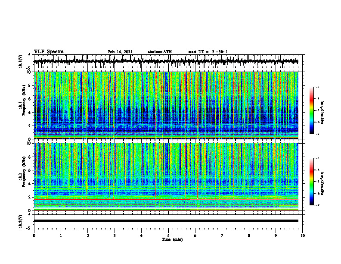The width and height of the screenshot is (341, 264).
Task: Click the "ch.3(V)" bottom panel axis label
Action: coord(21,221)
